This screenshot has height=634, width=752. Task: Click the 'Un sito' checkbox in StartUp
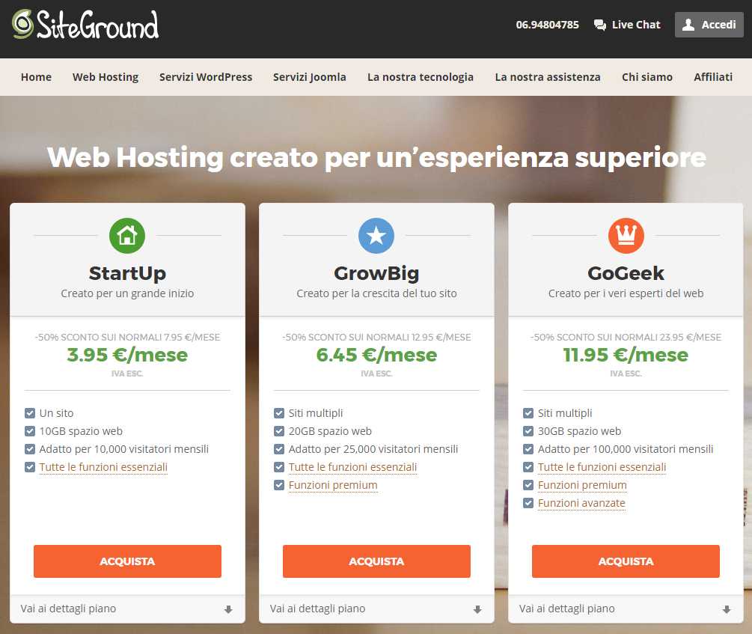click(30, 413)
